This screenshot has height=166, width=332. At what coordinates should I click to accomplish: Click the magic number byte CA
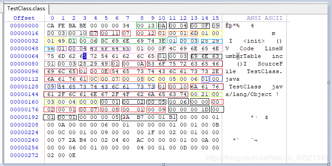pos(51,26)
